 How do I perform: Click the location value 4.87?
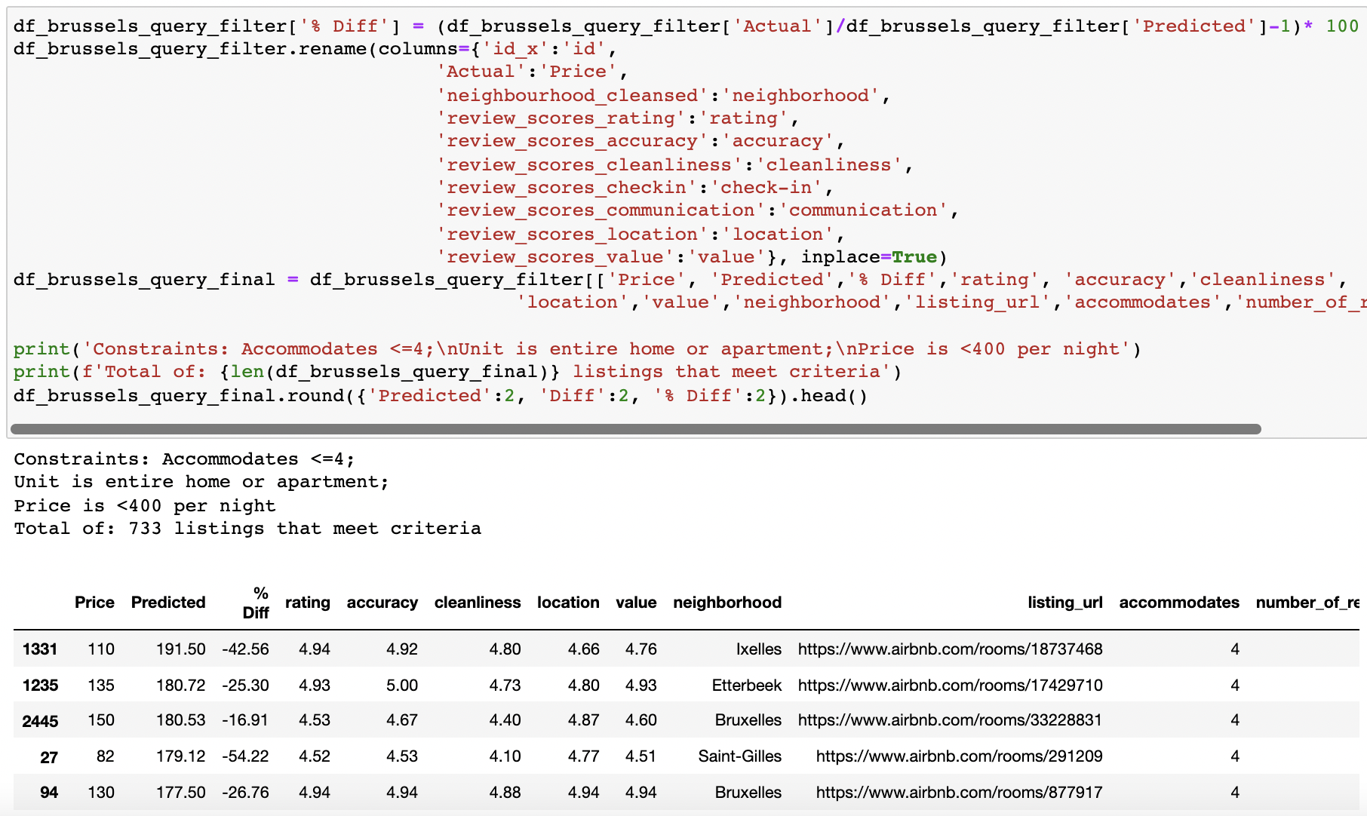click(x=584, y=720)
